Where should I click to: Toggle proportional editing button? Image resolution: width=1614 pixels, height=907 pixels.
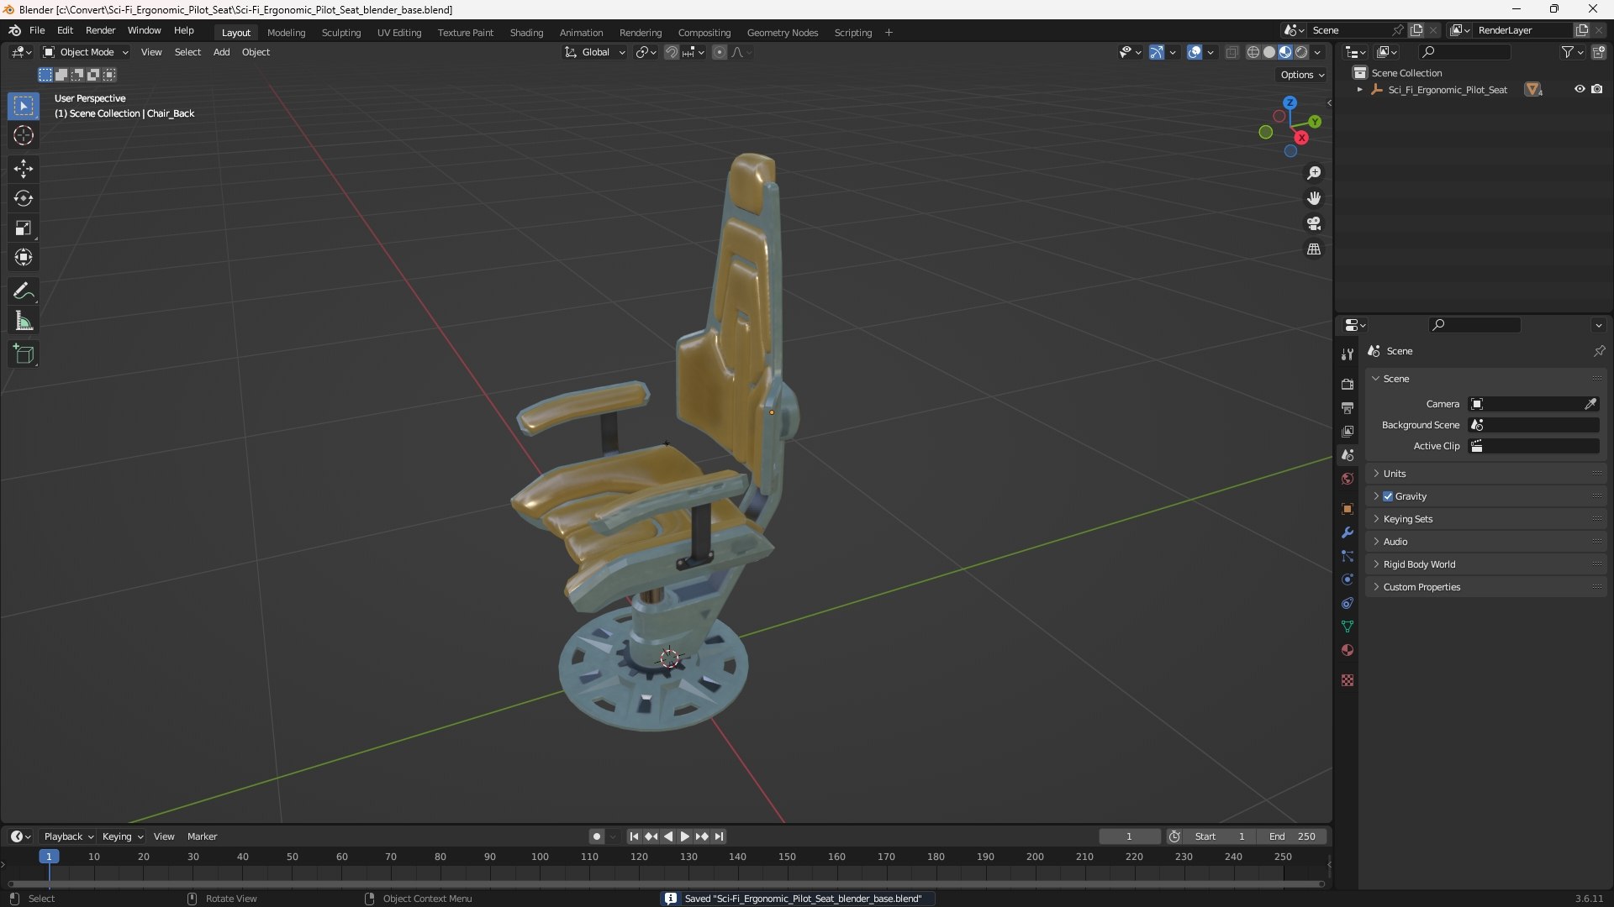point(720,52)
